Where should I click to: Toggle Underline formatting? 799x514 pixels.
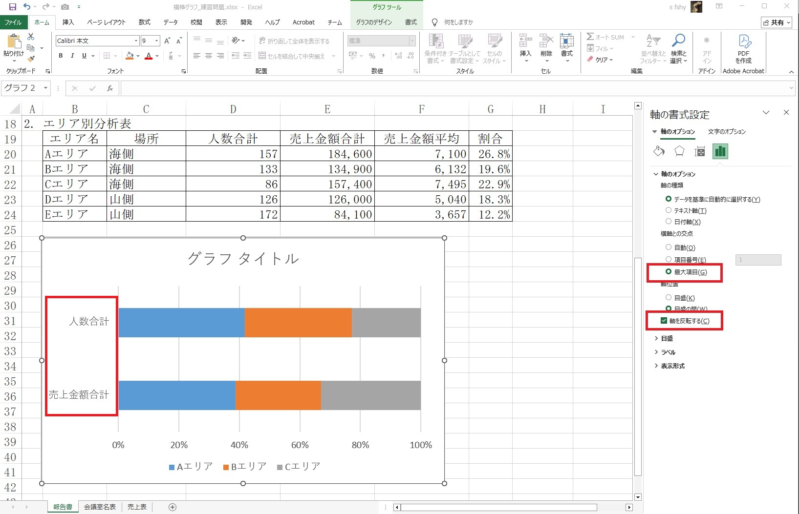[x=84, y=56]
